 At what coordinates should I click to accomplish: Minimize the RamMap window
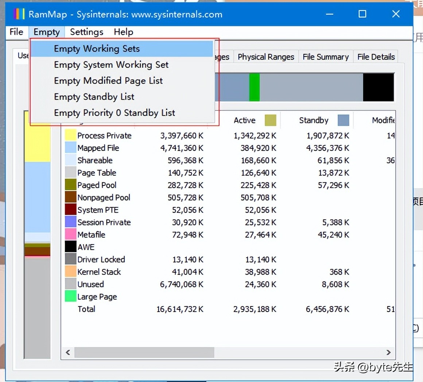[329, 14]
